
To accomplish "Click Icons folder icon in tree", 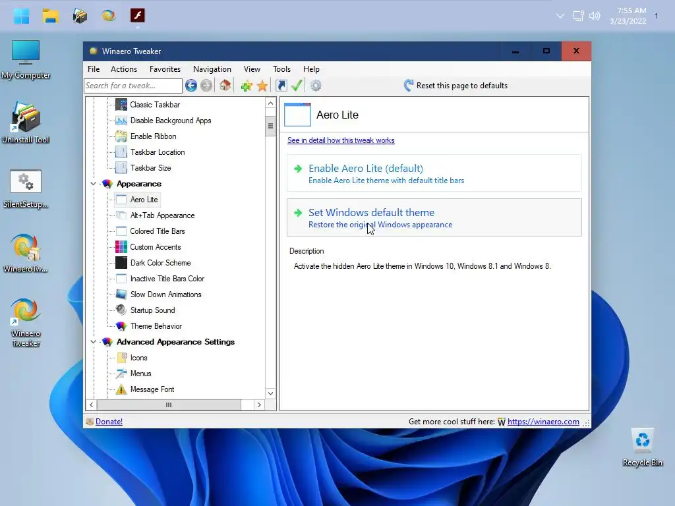I will 121,358.
